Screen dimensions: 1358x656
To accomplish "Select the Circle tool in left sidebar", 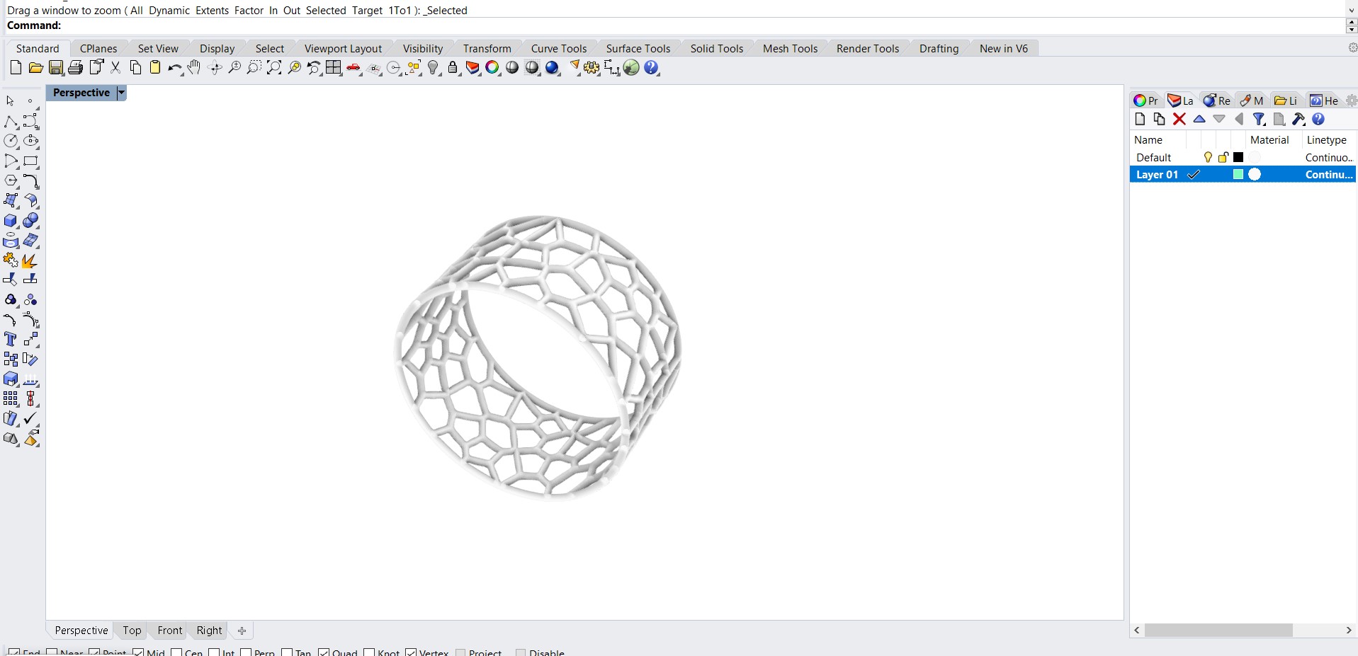I will [x=11, y=141].
